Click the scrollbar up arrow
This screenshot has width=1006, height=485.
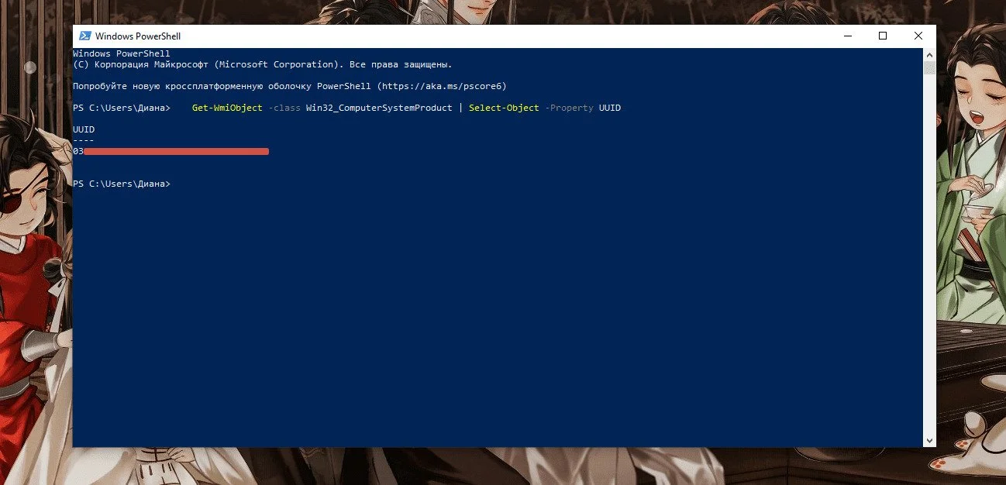tap(929, 55)
